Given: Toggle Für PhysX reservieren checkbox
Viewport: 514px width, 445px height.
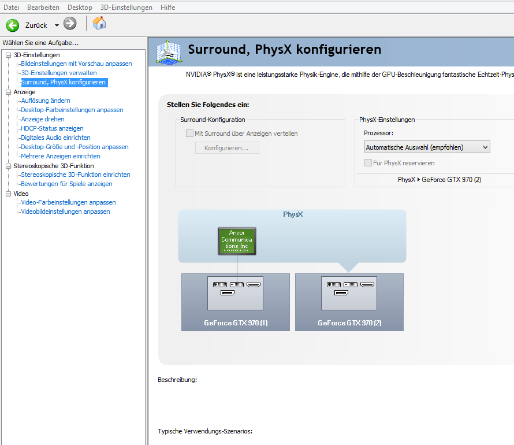Looking at the screenshot, I should (x=368, y=162).
